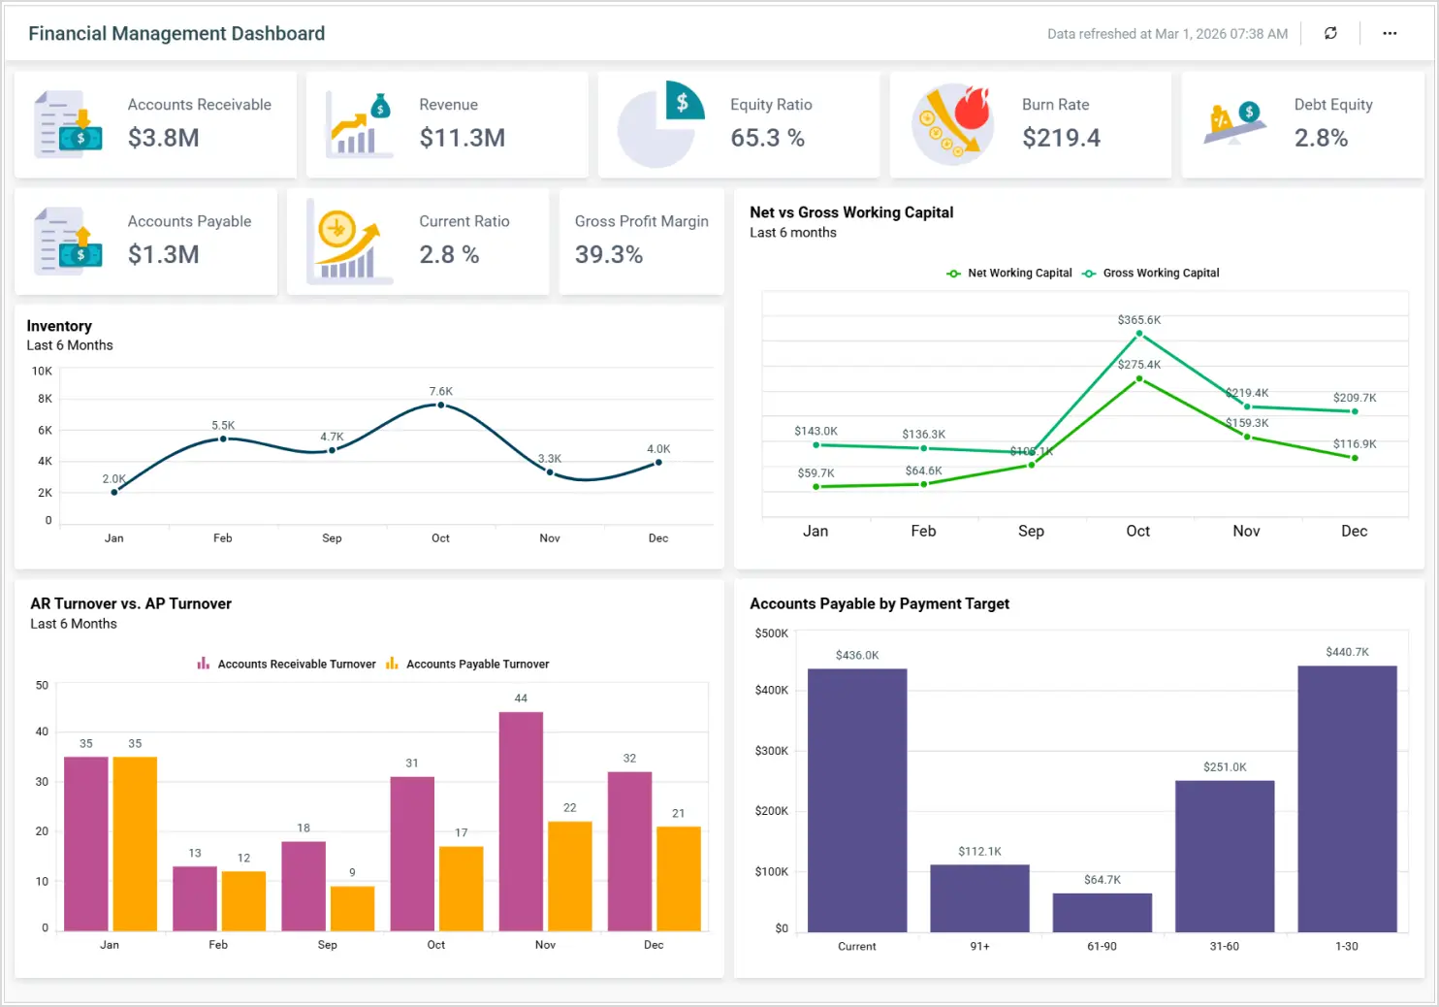The width and height of the screenshot is (1439, 1007).
Task: Click the $59.7K Jan net capital point
Action: click(816, 486)
